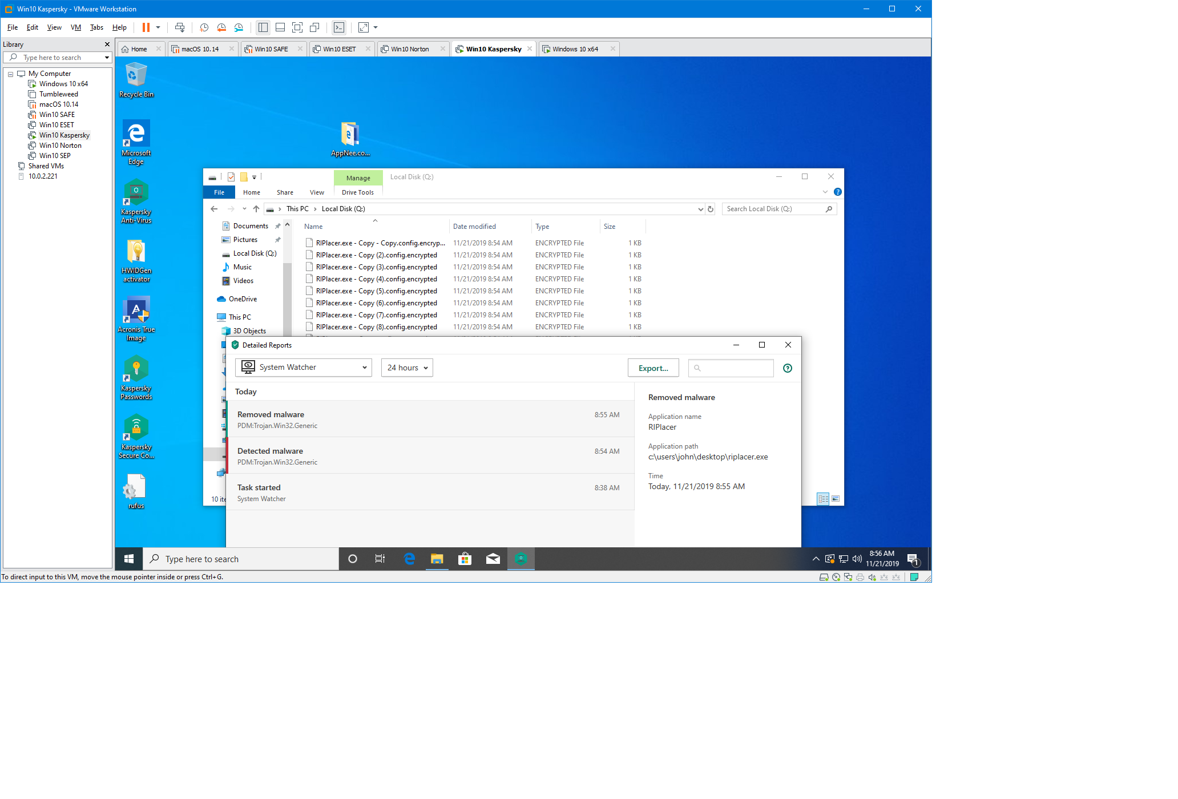Screen dimensions: 1178x799
Task: Open the snapshot manager wrench icon
Action: click(239, 27)
